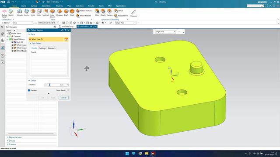
Task: Switch to the Assemblies ribbon tab
Action: (46, 6)
